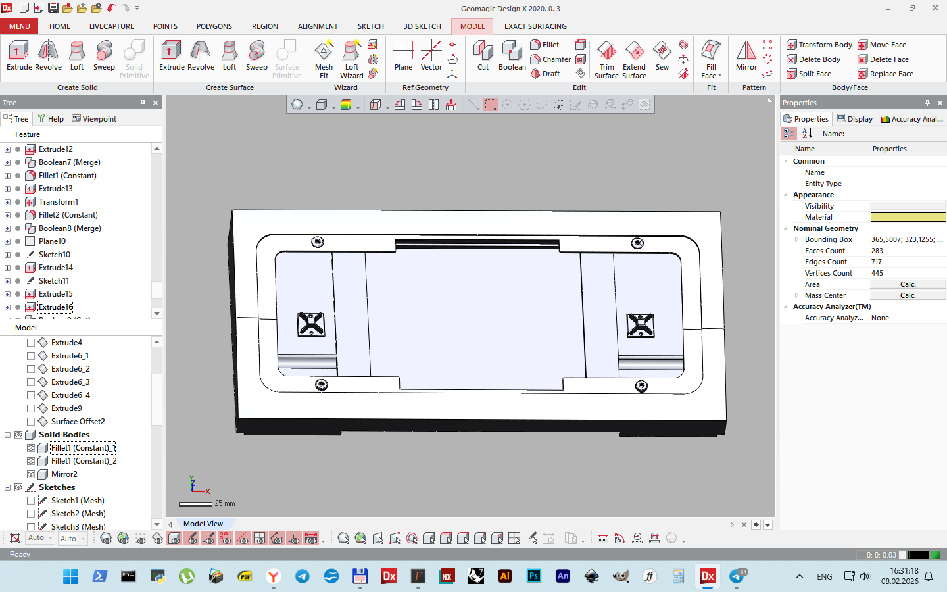Collapse the Sketches group
The width and height of the screenshot is (947, 592).
point(7,487)
